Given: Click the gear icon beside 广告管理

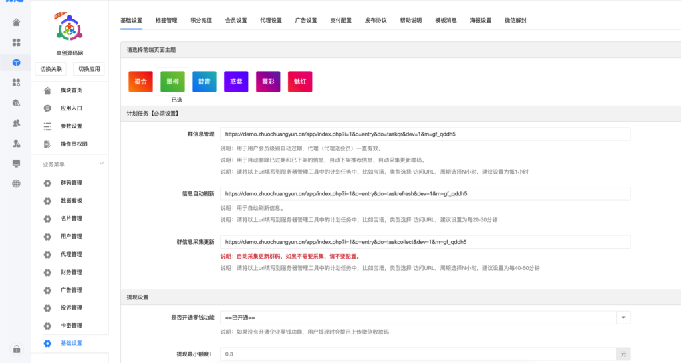Looking at the screenshot, I should click(47, 290).
